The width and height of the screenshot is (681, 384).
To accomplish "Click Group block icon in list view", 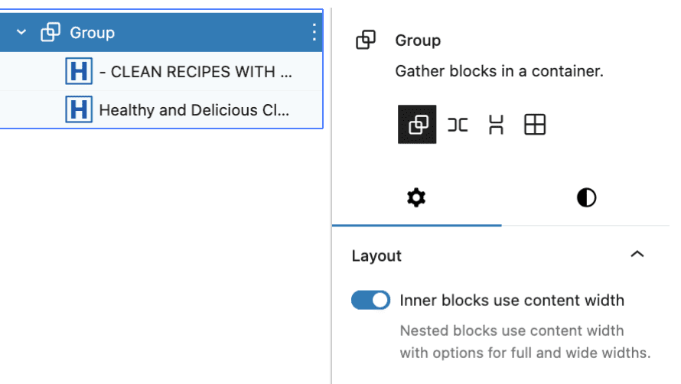I will (51, 33).
